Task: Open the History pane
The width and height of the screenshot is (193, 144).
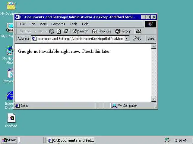Action: [123, 31]
